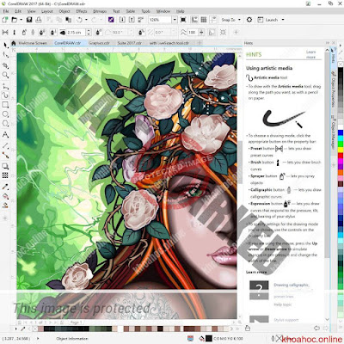
Task: Select the Freehand curve tool
Action: (5, 85)
